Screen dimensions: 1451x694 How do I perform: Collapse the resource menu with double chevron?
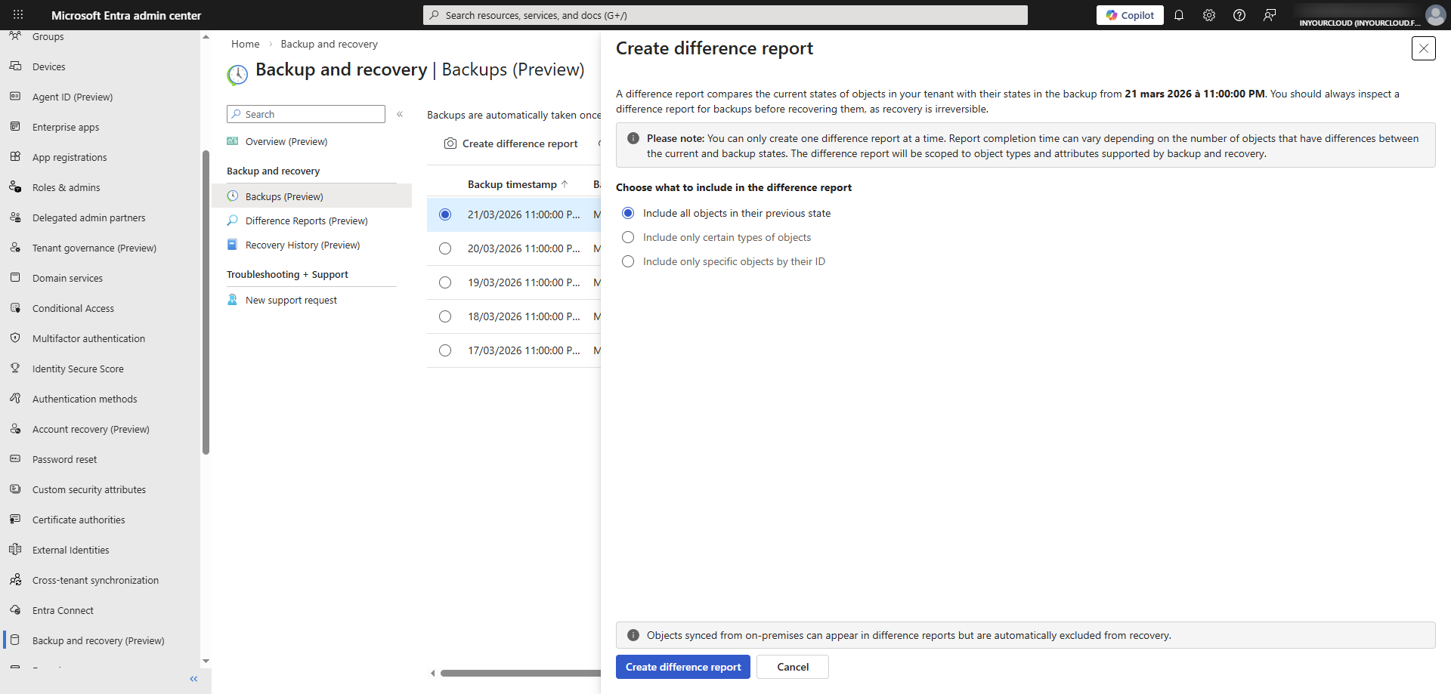tap(400, 114)
